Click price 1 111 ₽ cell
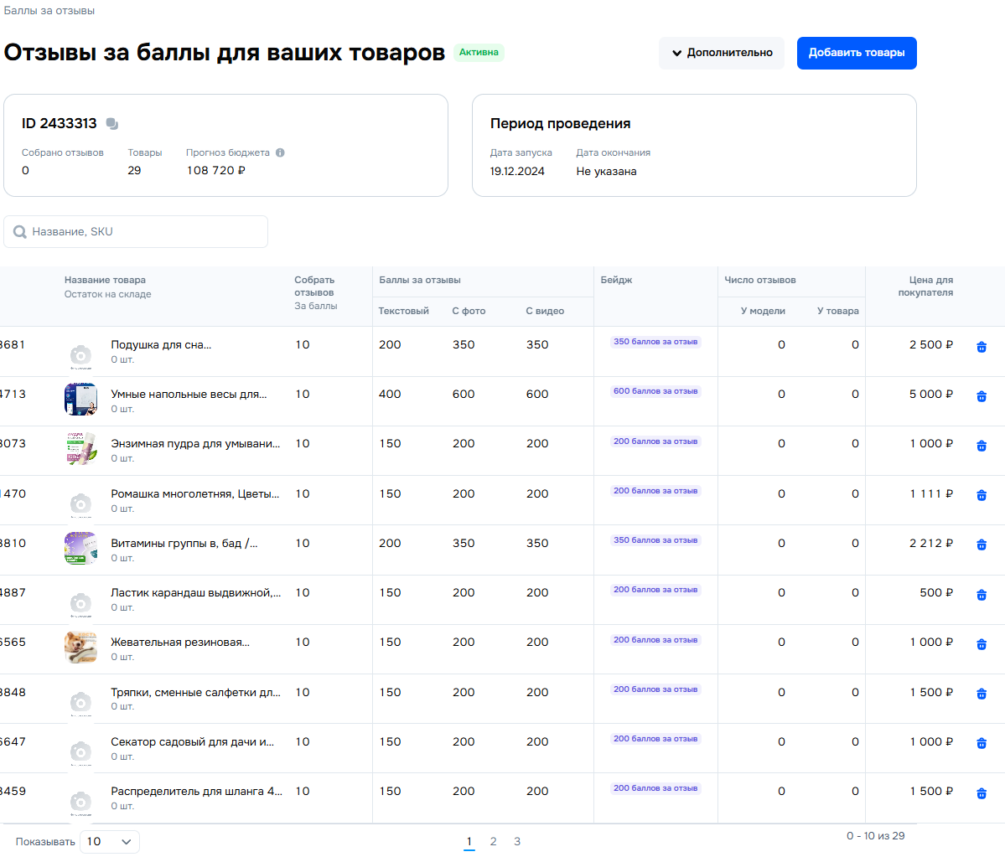 coord(931,493)
